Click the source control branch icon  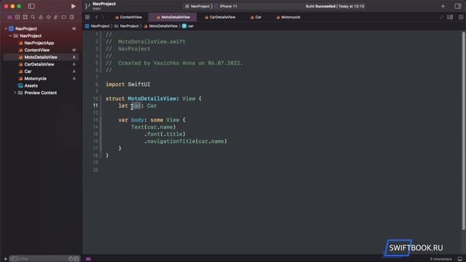click(87, 7)
